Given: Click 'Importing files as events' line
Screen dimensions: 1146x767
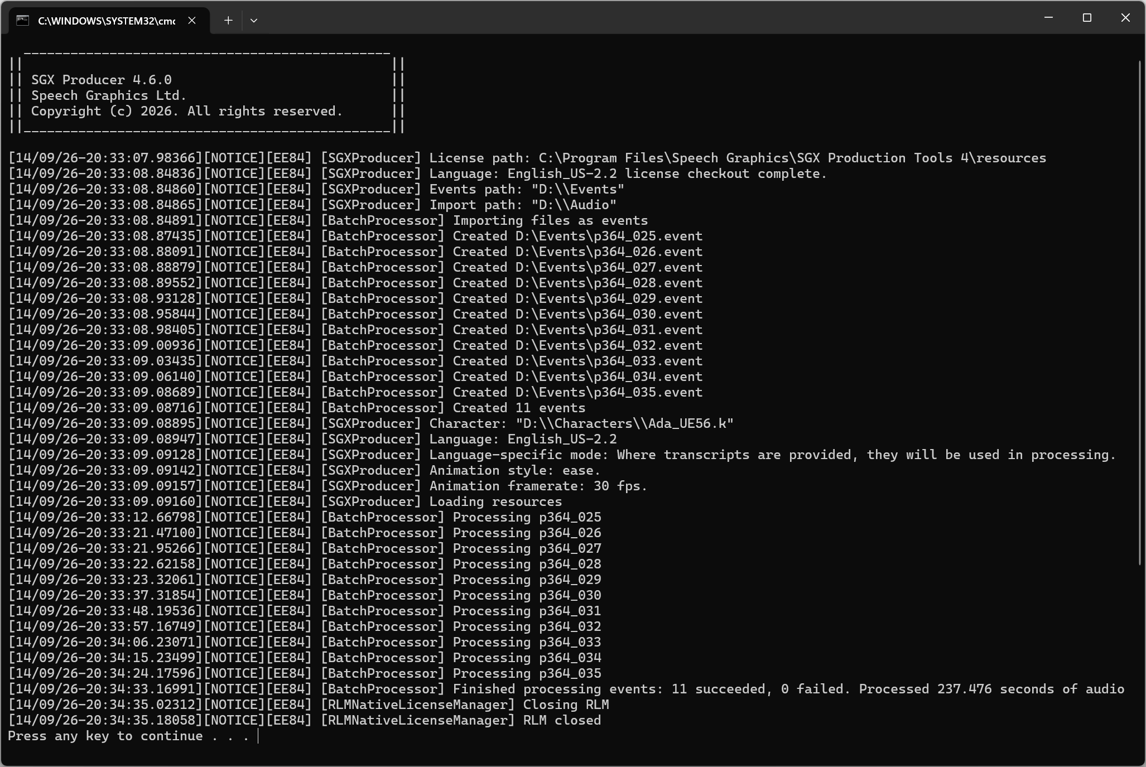Looking at the screenshot, I should tap(328, 220).
